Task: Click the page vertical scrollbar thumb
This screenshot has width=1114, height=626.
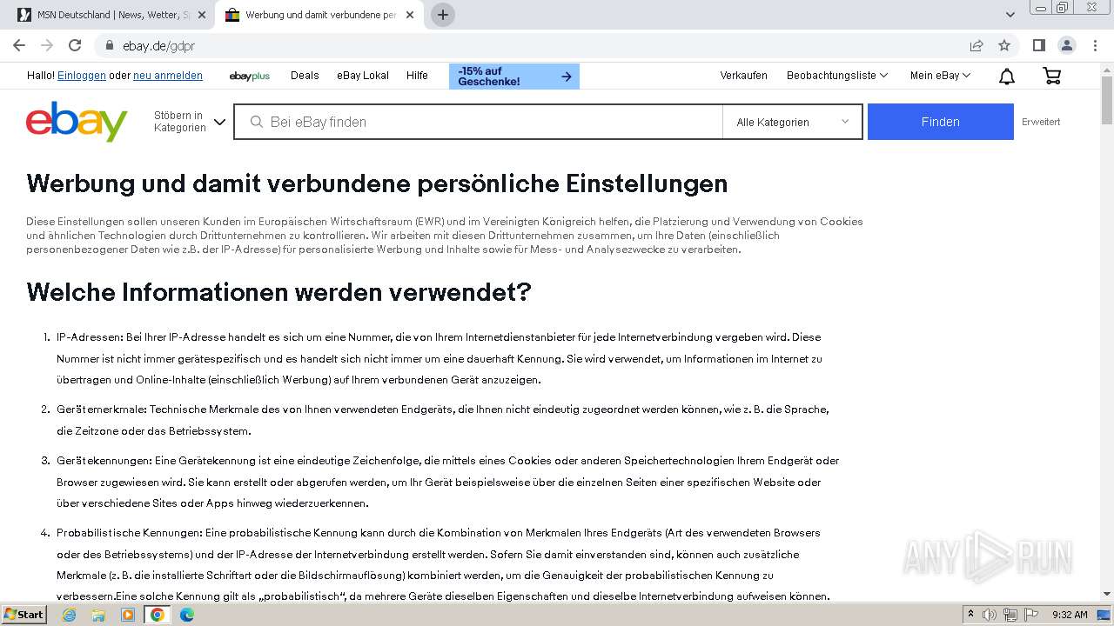Action: click(x=1107, y=100)
